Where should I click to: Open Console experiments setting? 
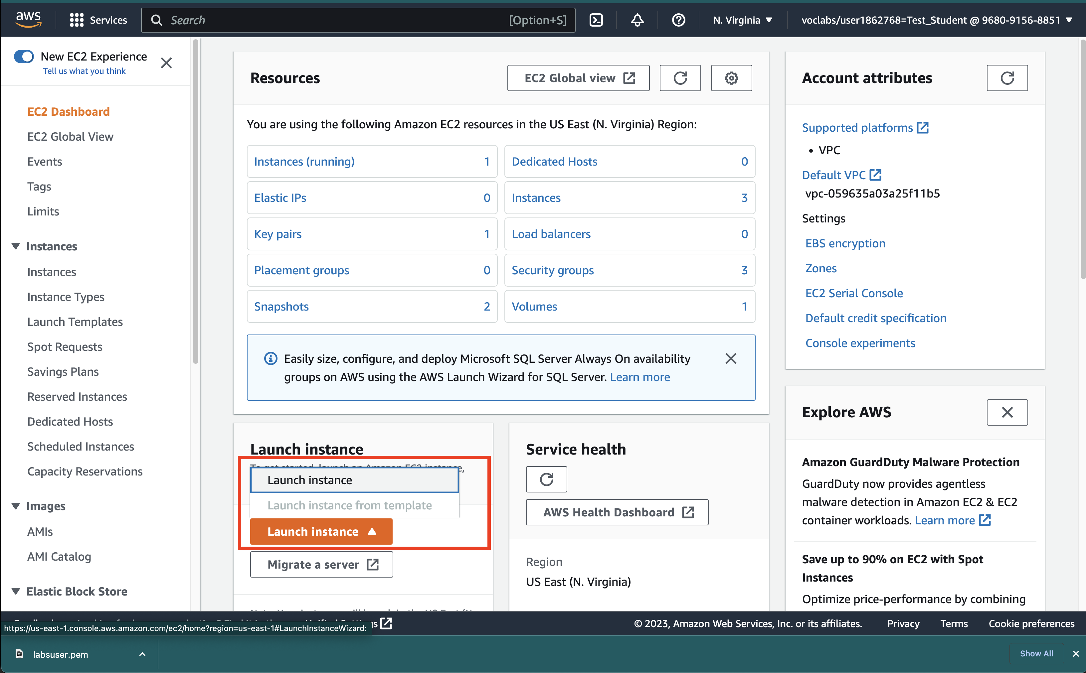point(860,343)
